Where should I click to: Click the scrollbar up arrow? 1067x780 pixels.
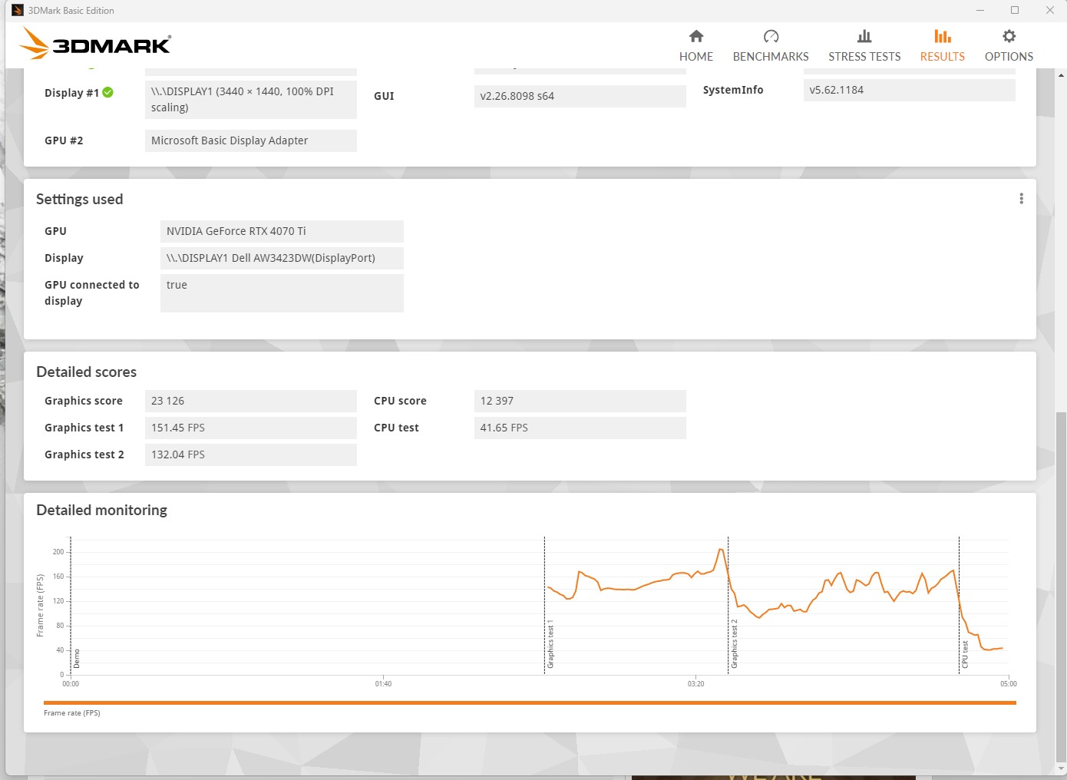[x=1061, y=75]
